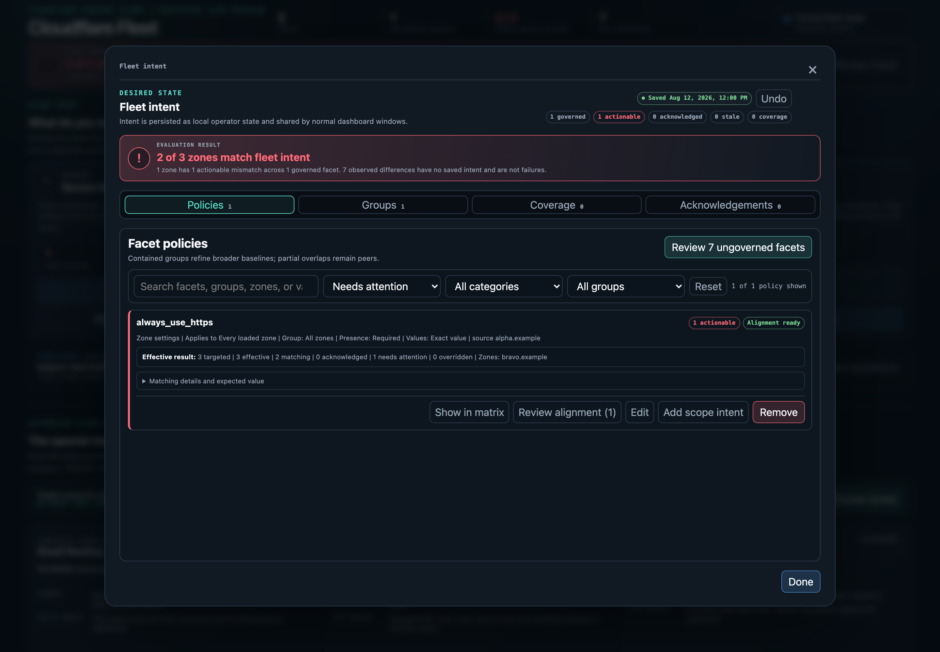Click the 1 of 1 policy shown text

[769, 286]
